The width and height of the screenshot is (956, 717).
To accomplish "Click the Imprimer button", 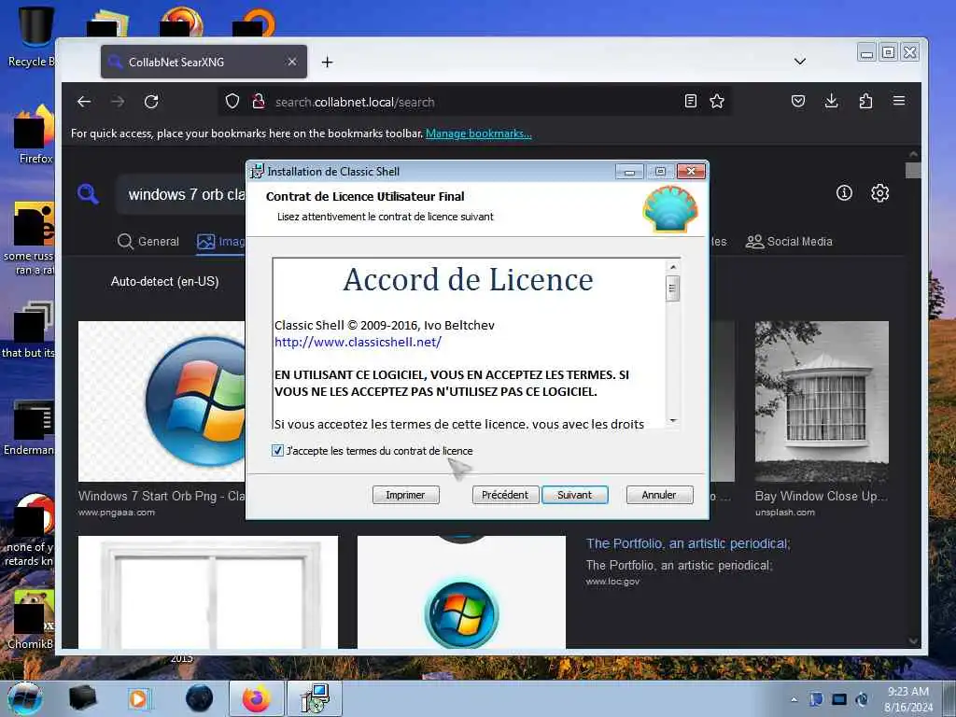I will point(405,495).
